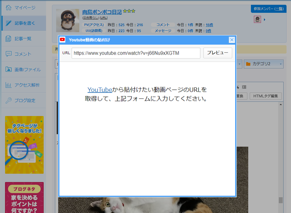Click the wrench icon beside ブログ設定
This screenshot has height=213, width=291.
(x=8, y=100)
